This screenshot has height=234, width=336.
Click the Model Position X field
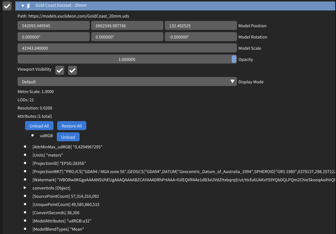(x=53, y=26)
